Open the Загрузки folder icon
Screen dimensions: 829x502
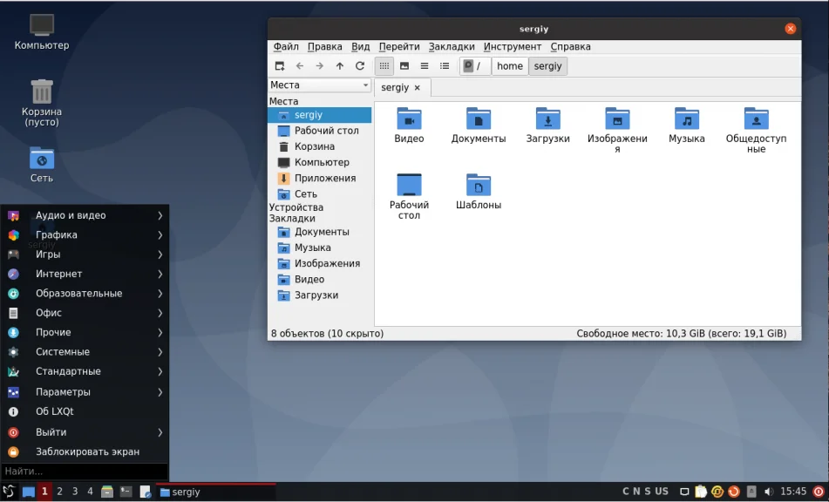click(x=547, y=125)
